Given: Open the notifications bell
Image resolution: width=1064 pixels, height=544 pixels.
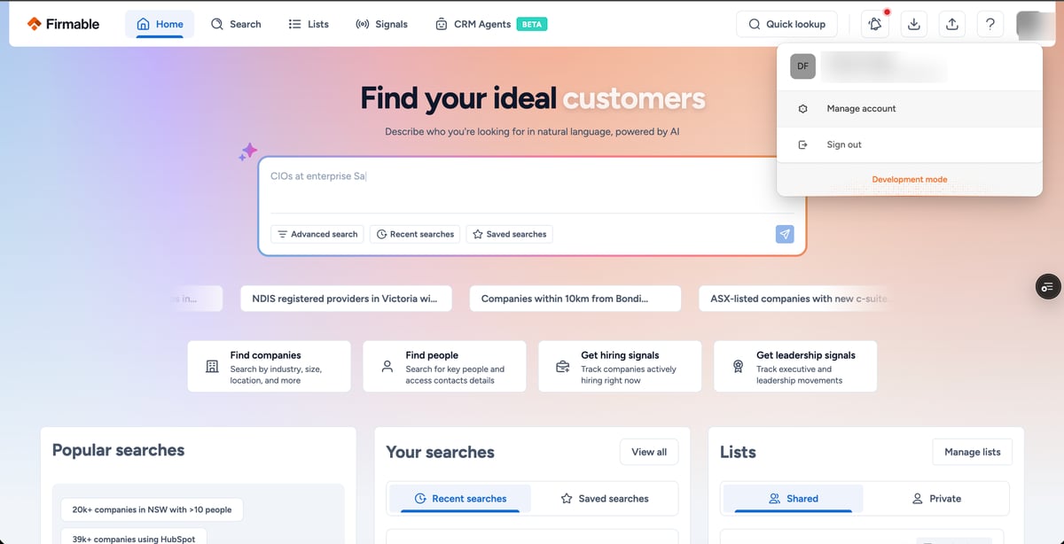Looking at the screenshot, I should pos(876,24).
